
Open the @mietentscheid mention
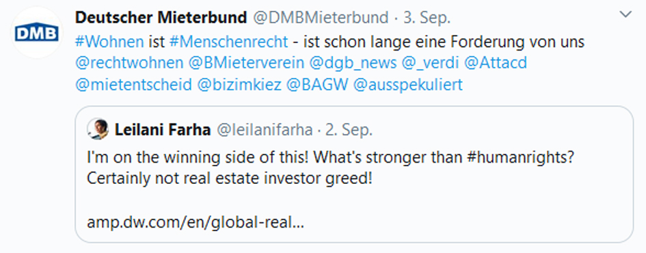(x=134, y=85)
